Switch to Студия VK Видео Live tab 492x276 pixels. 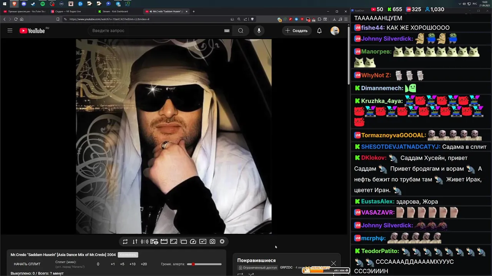click(72, 11)
